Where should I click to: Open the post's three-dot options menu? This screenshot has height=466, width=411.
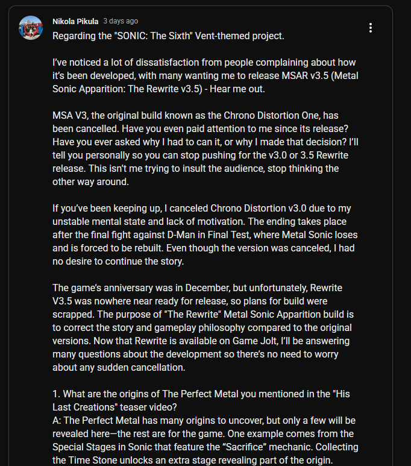coord(371,28)
